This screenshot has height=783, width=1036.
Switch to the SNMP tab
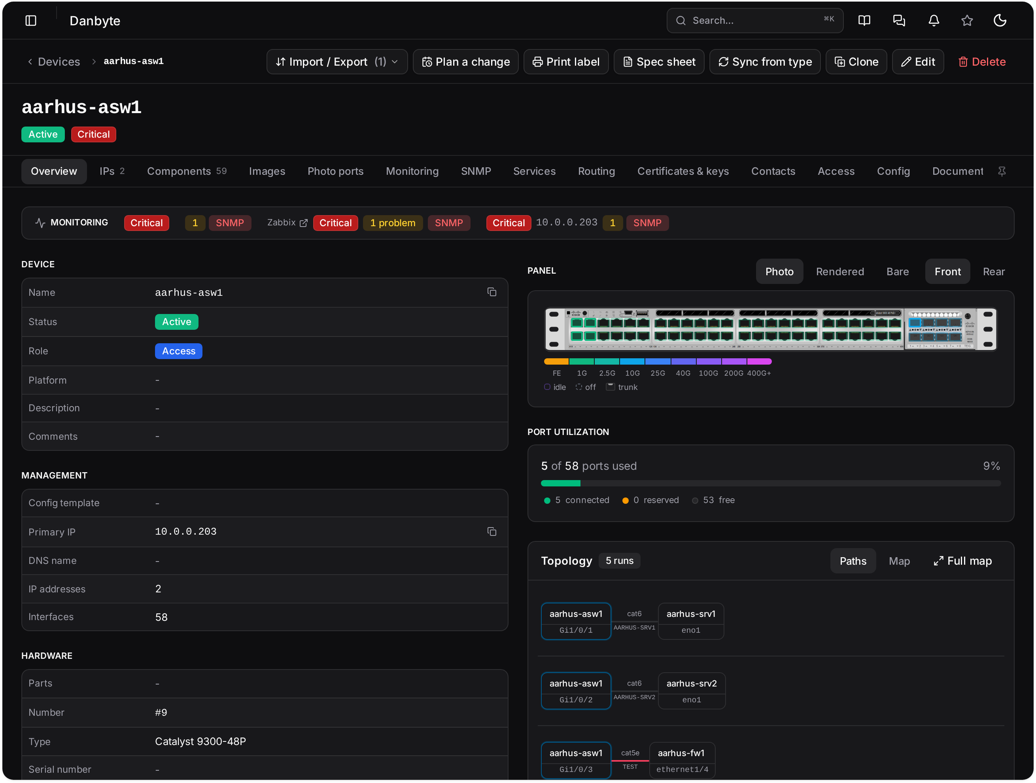pyautogui.click(x=476, y=171)
